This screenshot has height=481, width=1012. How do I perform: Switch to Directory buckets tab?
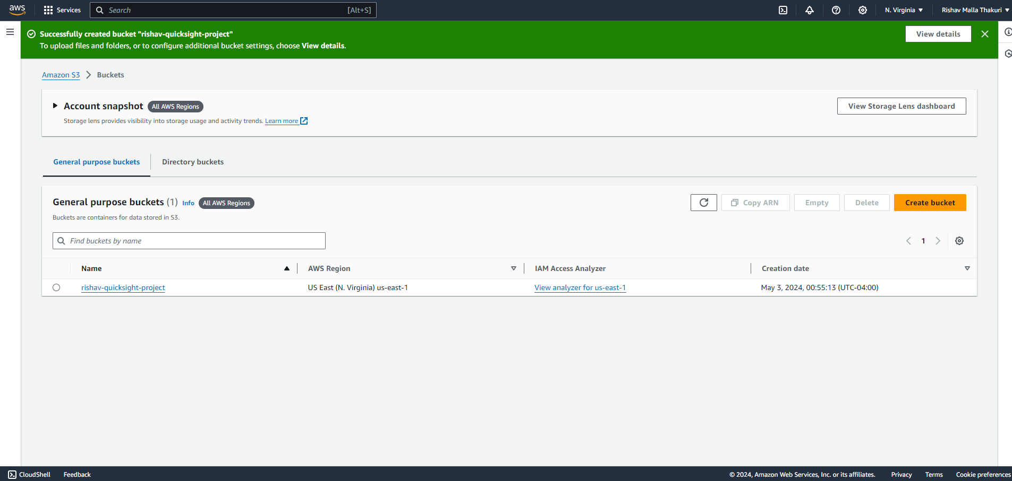pos(193,162)
